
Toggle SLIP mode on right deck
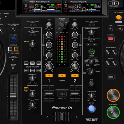[111, 29]
